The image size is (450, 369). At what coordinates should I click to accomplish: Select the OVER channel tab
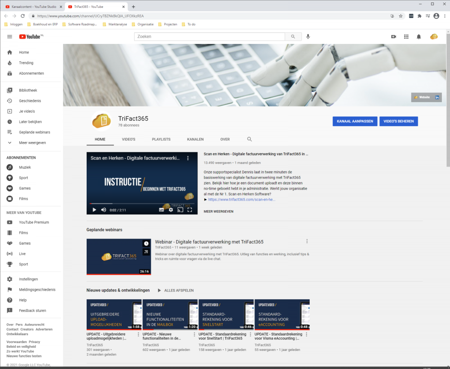click(225, 139)
